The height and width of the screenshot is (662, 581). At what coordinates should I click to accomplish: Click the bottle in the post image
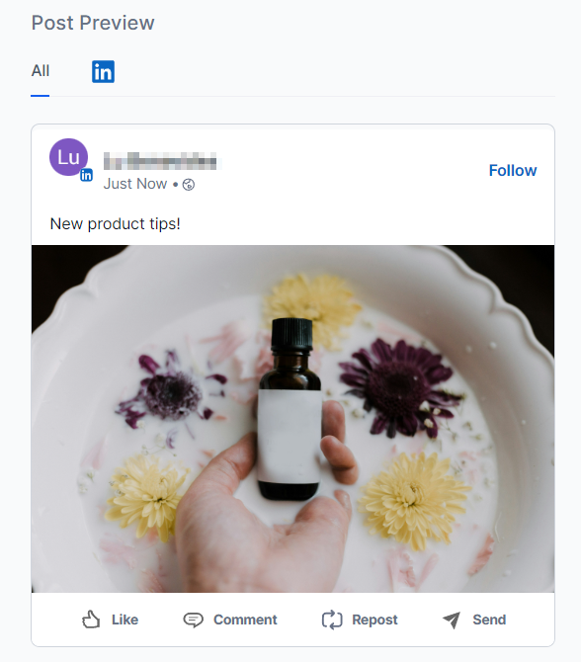(290, 409)
